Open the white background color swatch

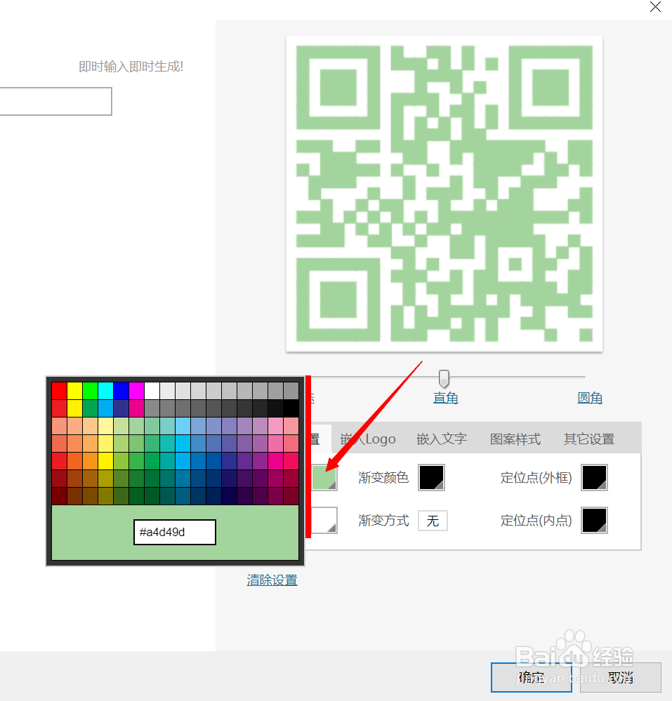point(324,521)
